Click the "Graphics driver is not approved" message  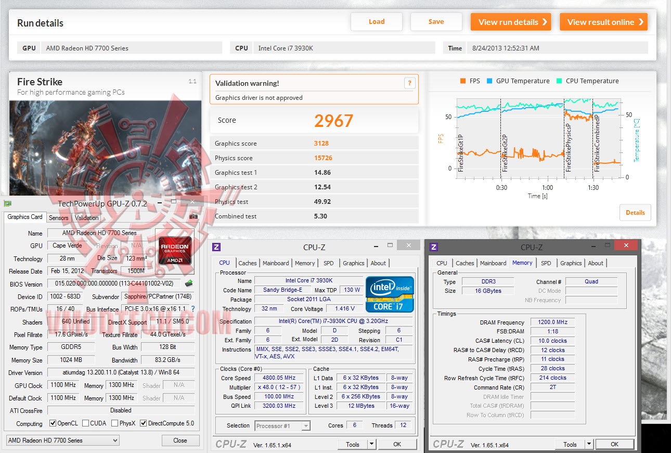(259, 98)
